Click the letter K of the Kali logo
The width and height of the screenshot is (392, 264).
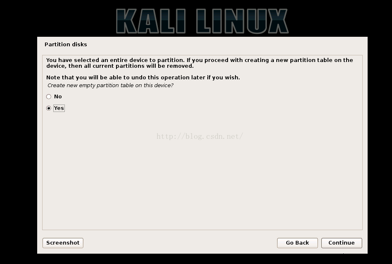coord(126,21)
